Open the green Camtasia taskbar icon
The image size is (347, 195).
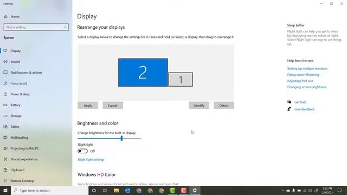coord(172,190)
